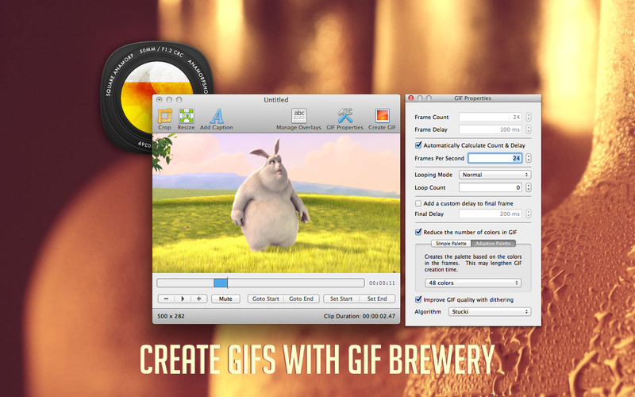This screenshot has height=397, width=635.
Task: Click the Frame Count stepper
Action: click(x=528, y=117)
